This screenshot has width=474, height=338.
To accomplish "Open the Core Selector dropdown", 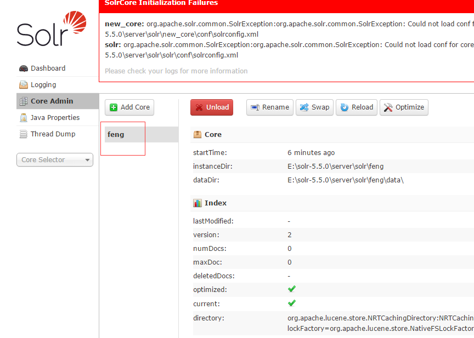I will point(55,159).
